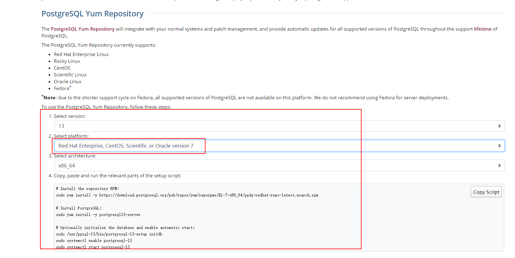Click the 'currently supports:' intro sentence
Viewport: 515px width, 258px height.
pos(99,45)
